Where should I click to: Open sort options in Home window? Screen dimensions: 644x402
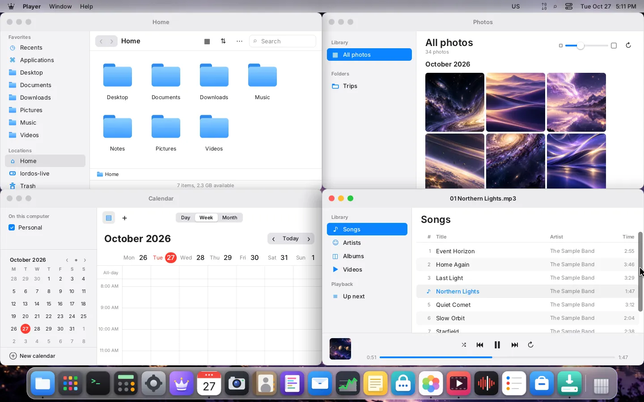[223, 41]
